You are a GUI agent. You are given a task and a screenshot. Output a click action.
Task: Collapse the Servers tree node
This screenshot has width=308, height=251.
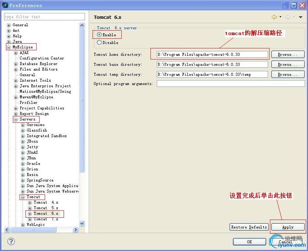[16, 119]
